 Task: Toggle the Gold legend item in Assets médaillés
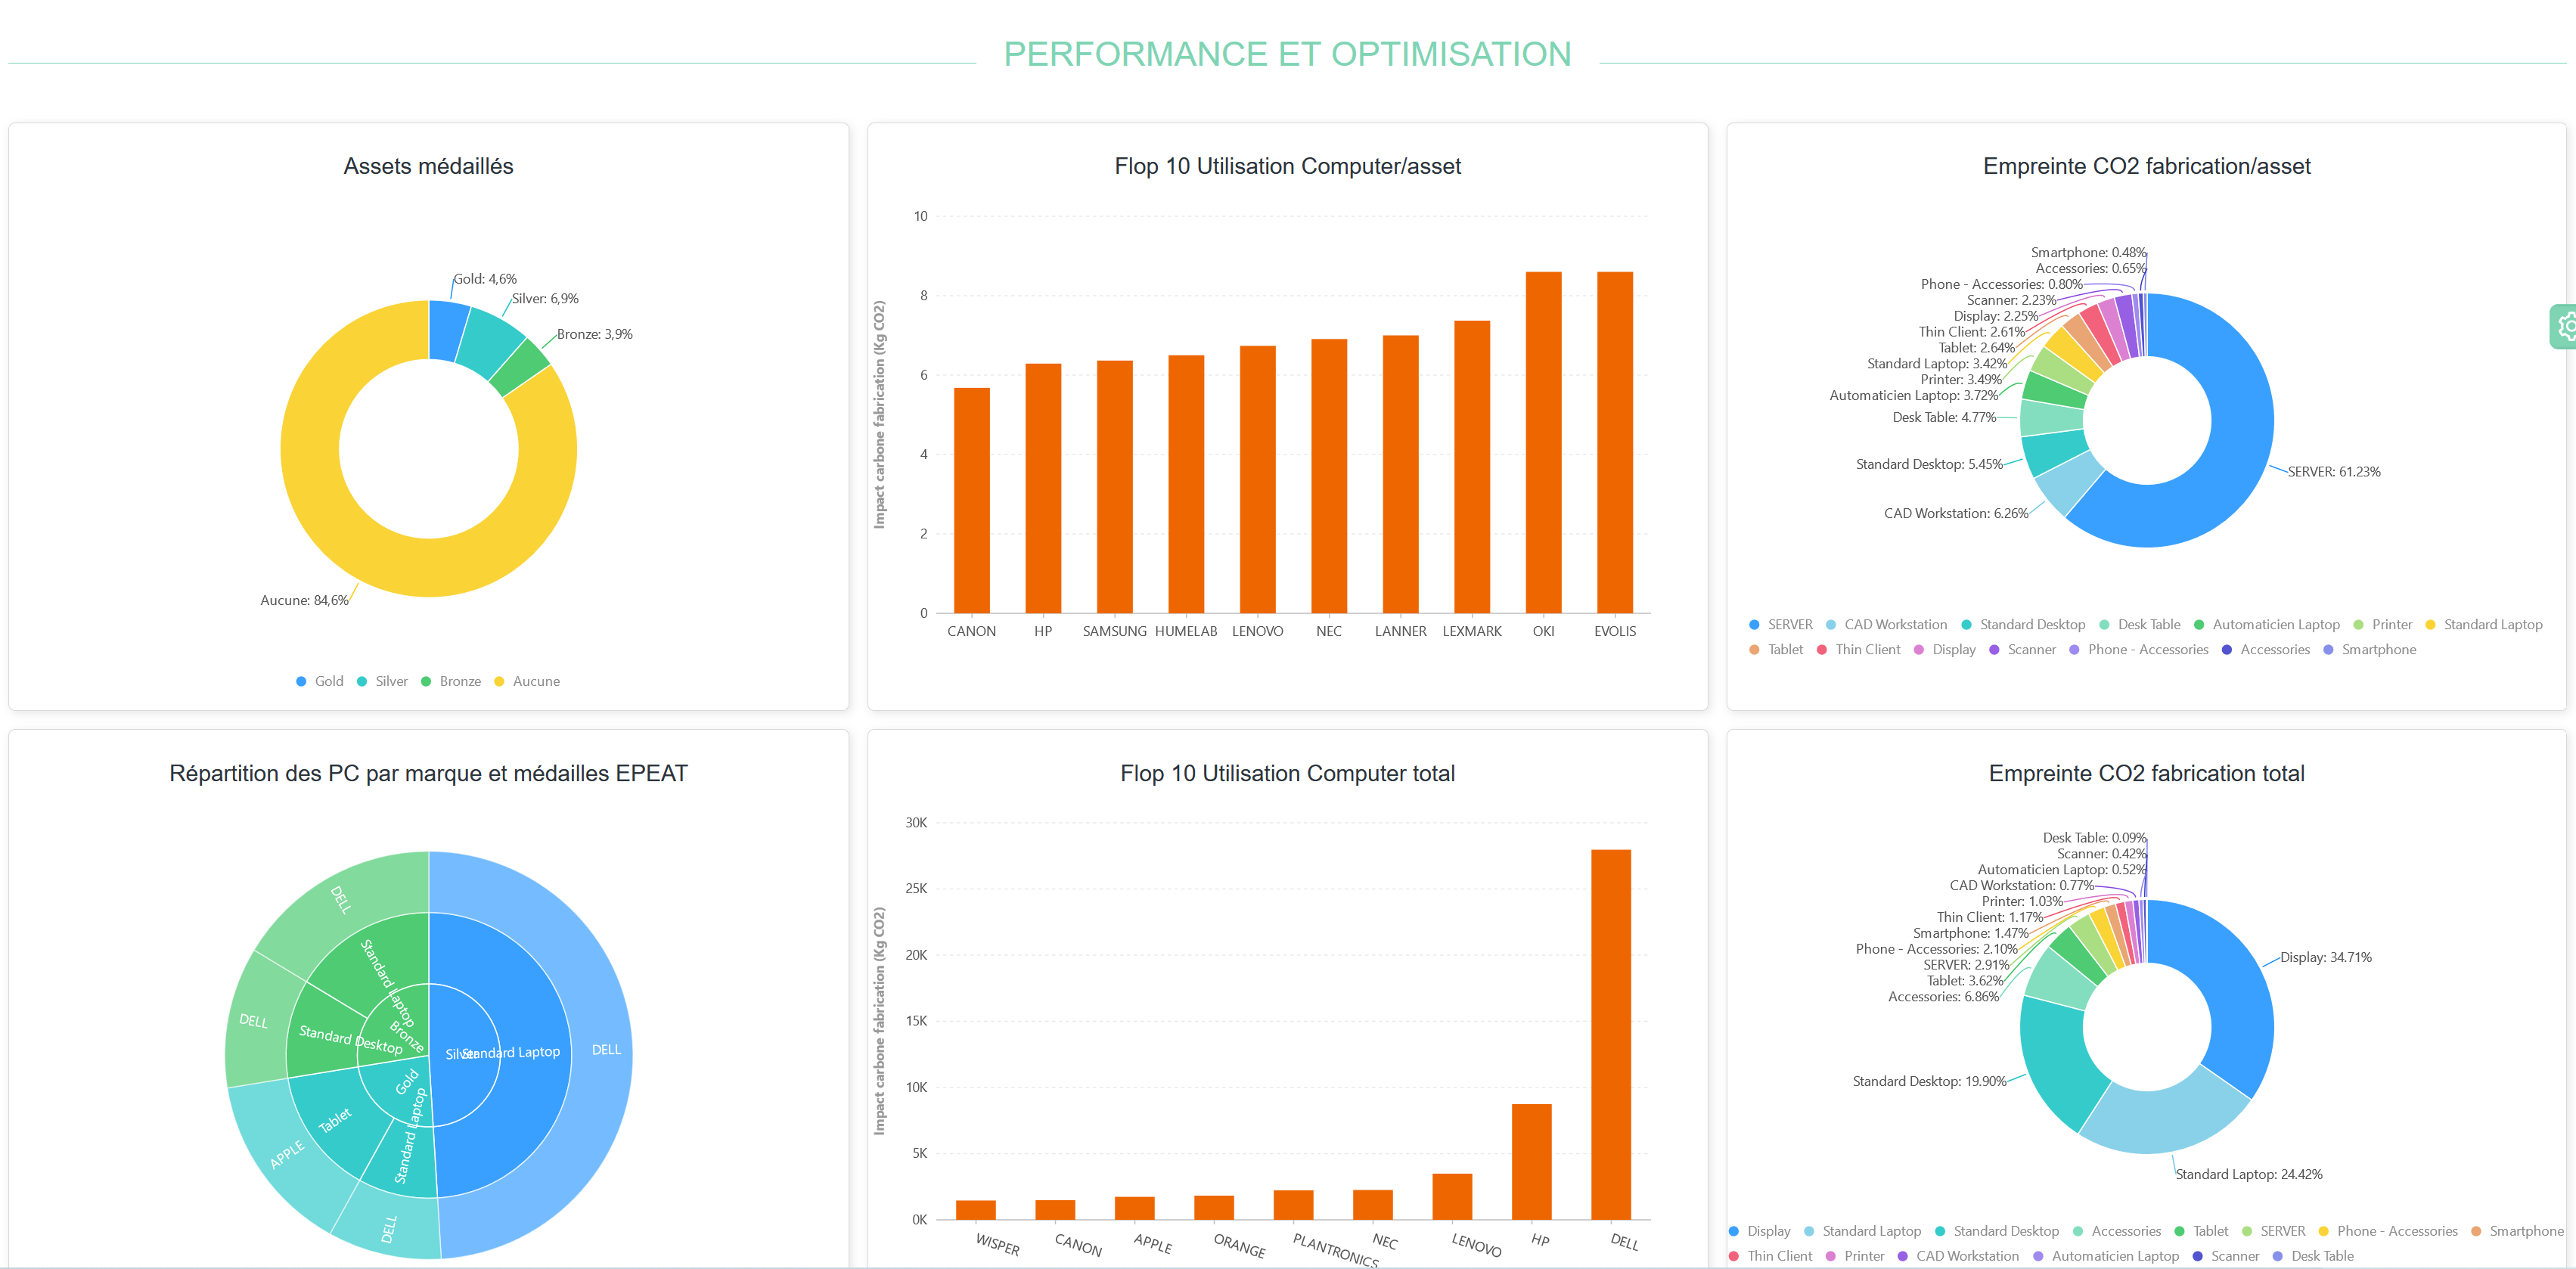[319, 681]
